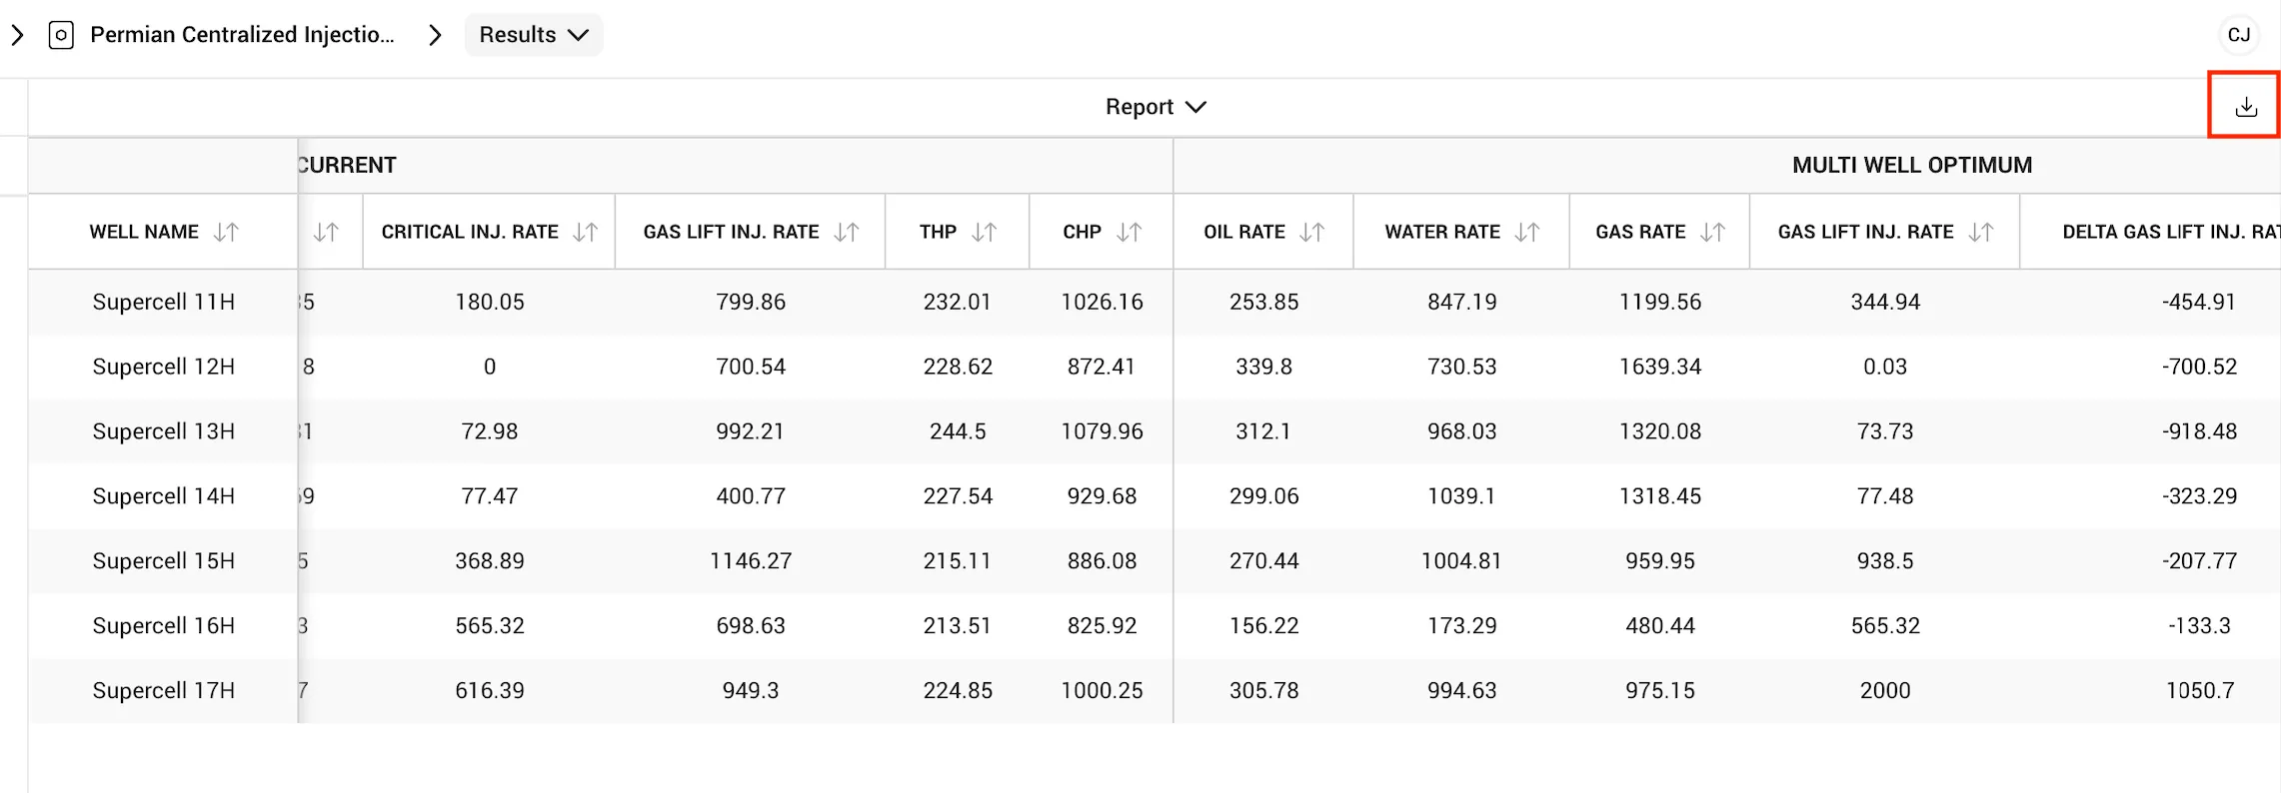Click the MULTI WELL OPTIMUM group header
Image resolution: width=2281 pixels, height=793 pixels.
click(1911, 165)
